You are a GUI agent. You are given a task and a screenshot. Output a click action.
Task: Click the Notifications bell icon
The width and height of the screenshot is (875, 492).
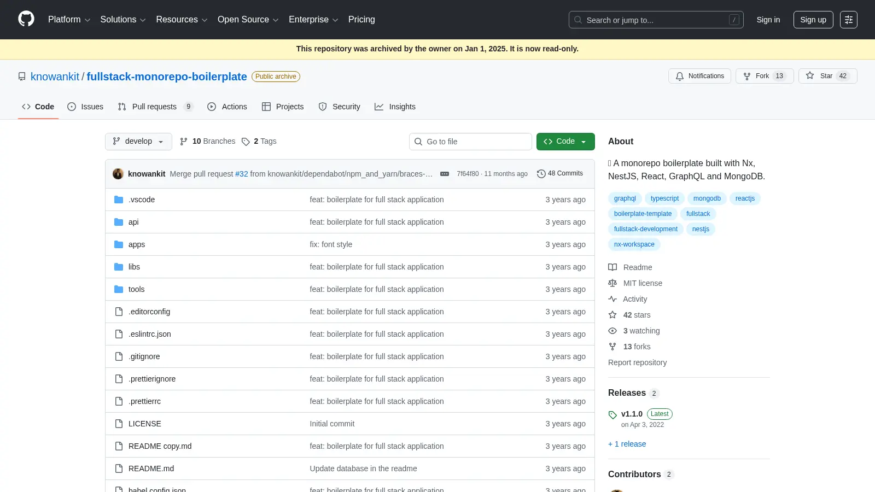[680, 76]
